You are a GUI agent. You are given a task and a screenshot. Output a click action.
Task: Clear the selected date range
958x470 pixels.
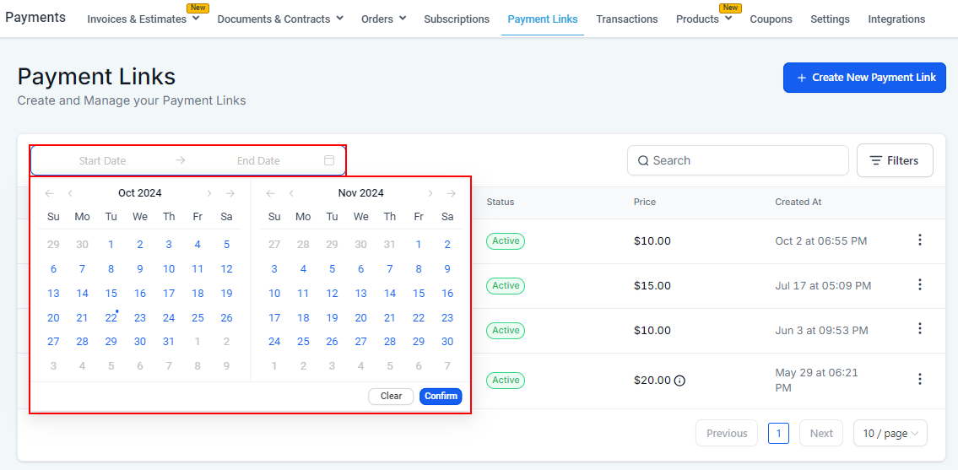pos(391,396)
